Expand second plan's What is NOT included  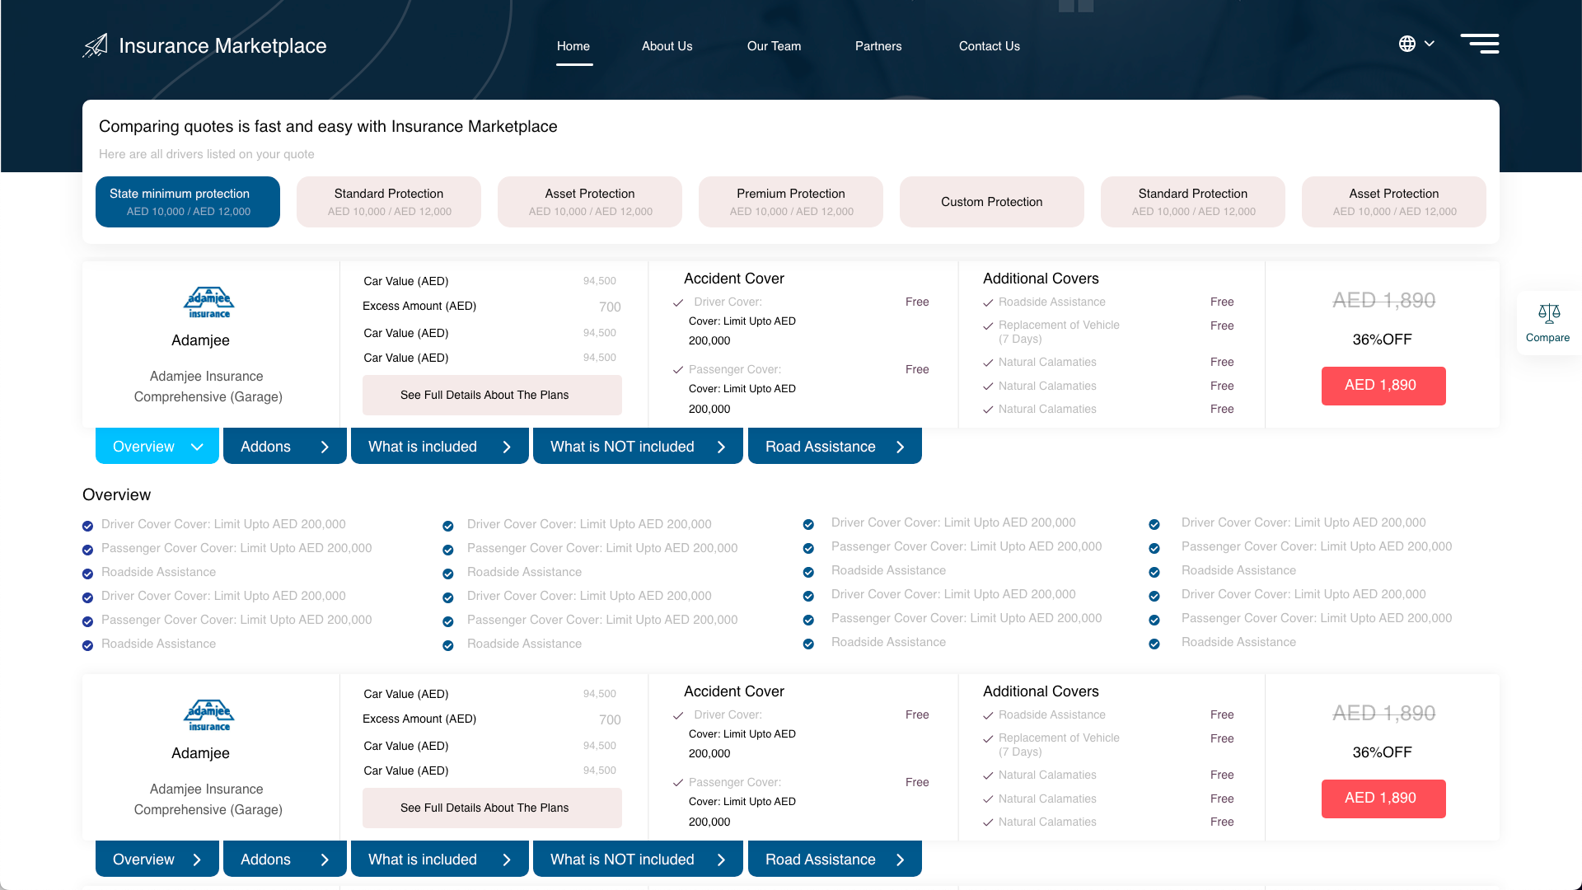638,860
